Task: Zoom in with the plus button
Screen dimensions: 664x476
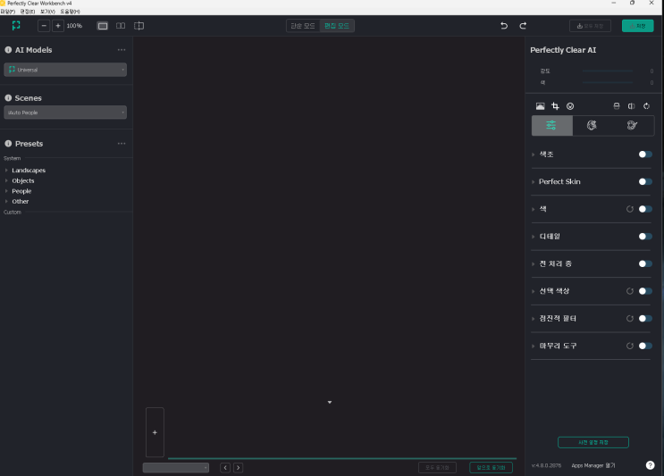Action: click(x=58, y=26)
